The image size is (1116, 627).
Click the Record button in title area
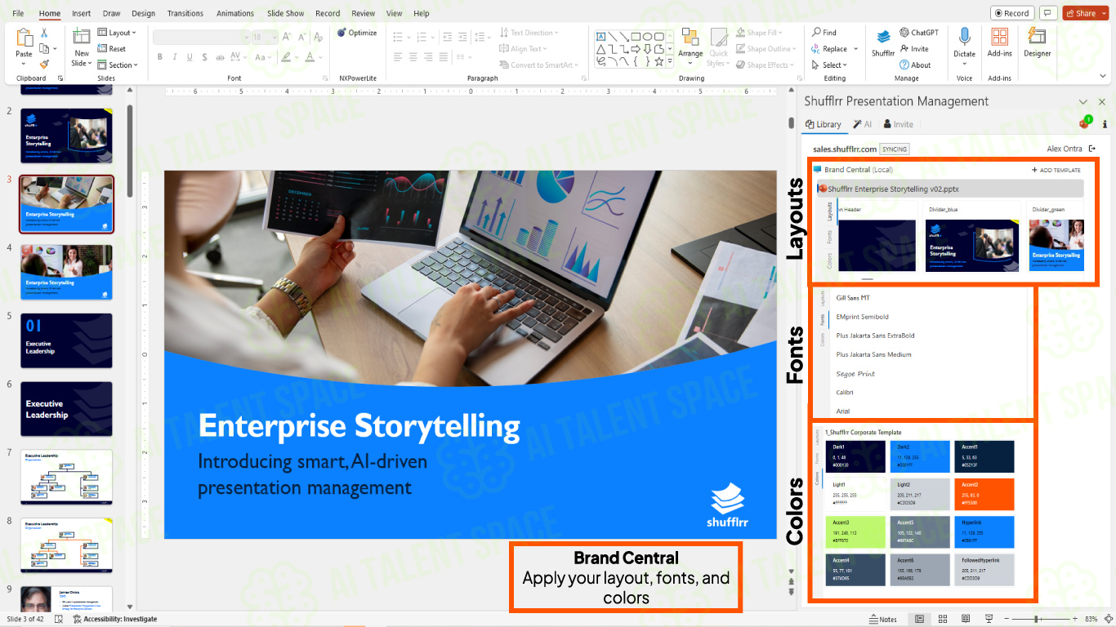[1012, 13]
